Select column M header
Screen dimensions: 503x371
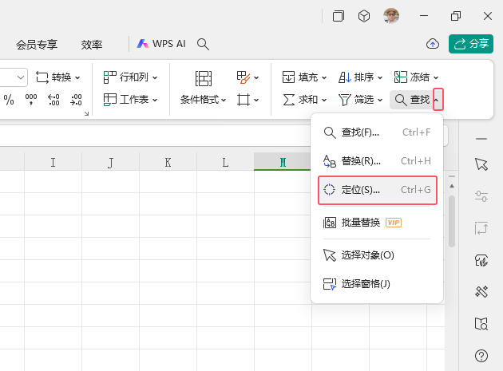point(283,162)
